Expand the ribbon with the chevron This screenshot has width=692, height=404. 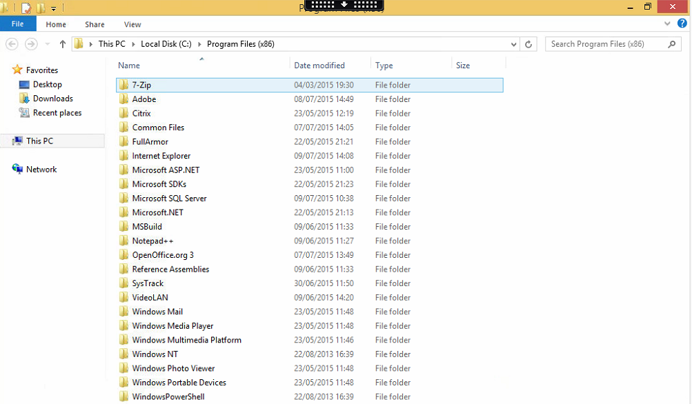pos(667,23)
